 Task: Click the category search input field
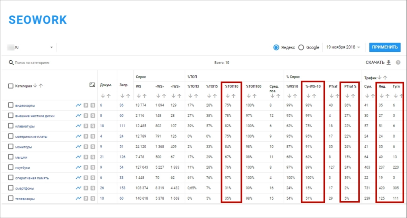click(48, 62)
